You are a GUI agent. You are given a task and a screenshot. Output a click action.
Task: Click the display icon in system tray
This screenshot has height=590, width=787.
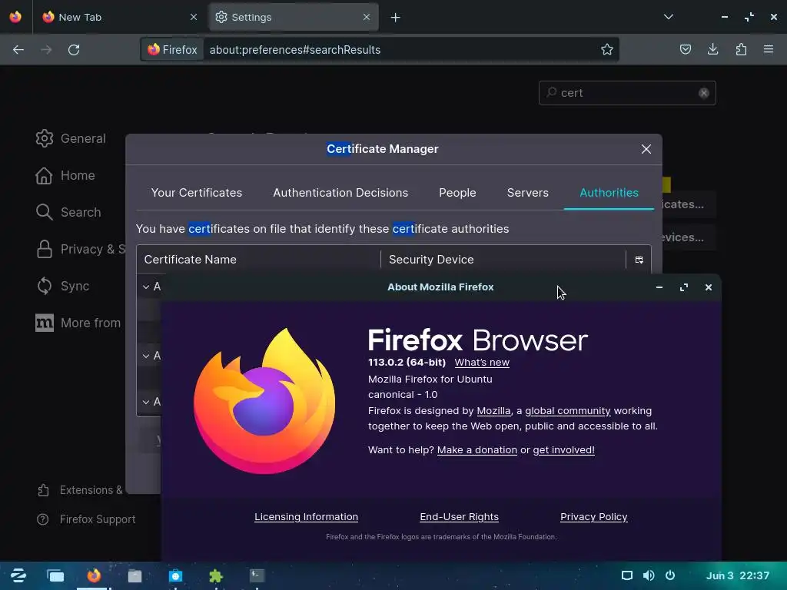(627, 575)
